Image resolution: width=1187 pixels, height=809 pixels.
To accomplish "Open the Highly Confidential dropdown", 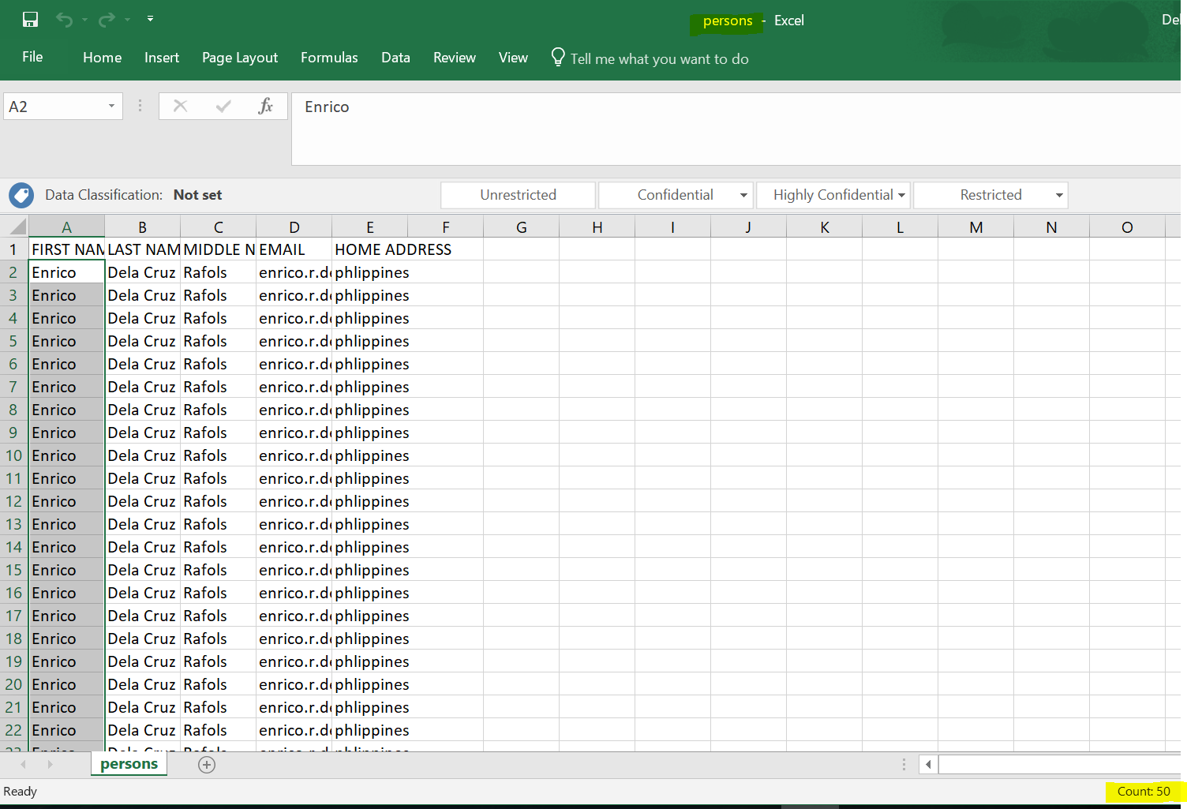I will pyautogui.click(x=901, y=195).
